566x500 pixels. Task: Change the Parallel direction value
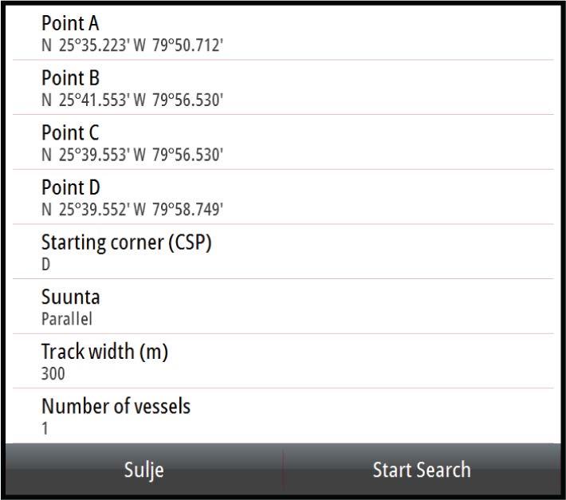click(67, 319)
